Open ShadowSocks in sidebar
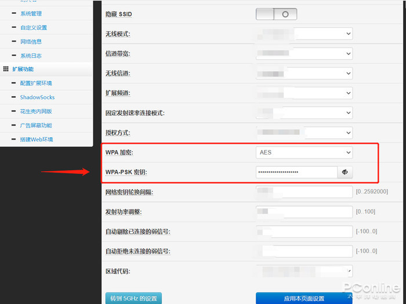The image size is (406, 304). click(x=37, y=97)
